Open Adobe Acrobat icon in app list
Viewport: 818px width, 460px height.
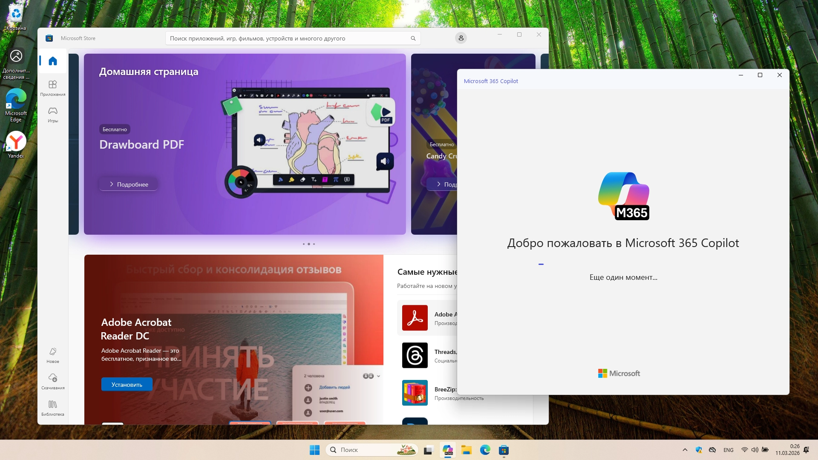[415, 318]
